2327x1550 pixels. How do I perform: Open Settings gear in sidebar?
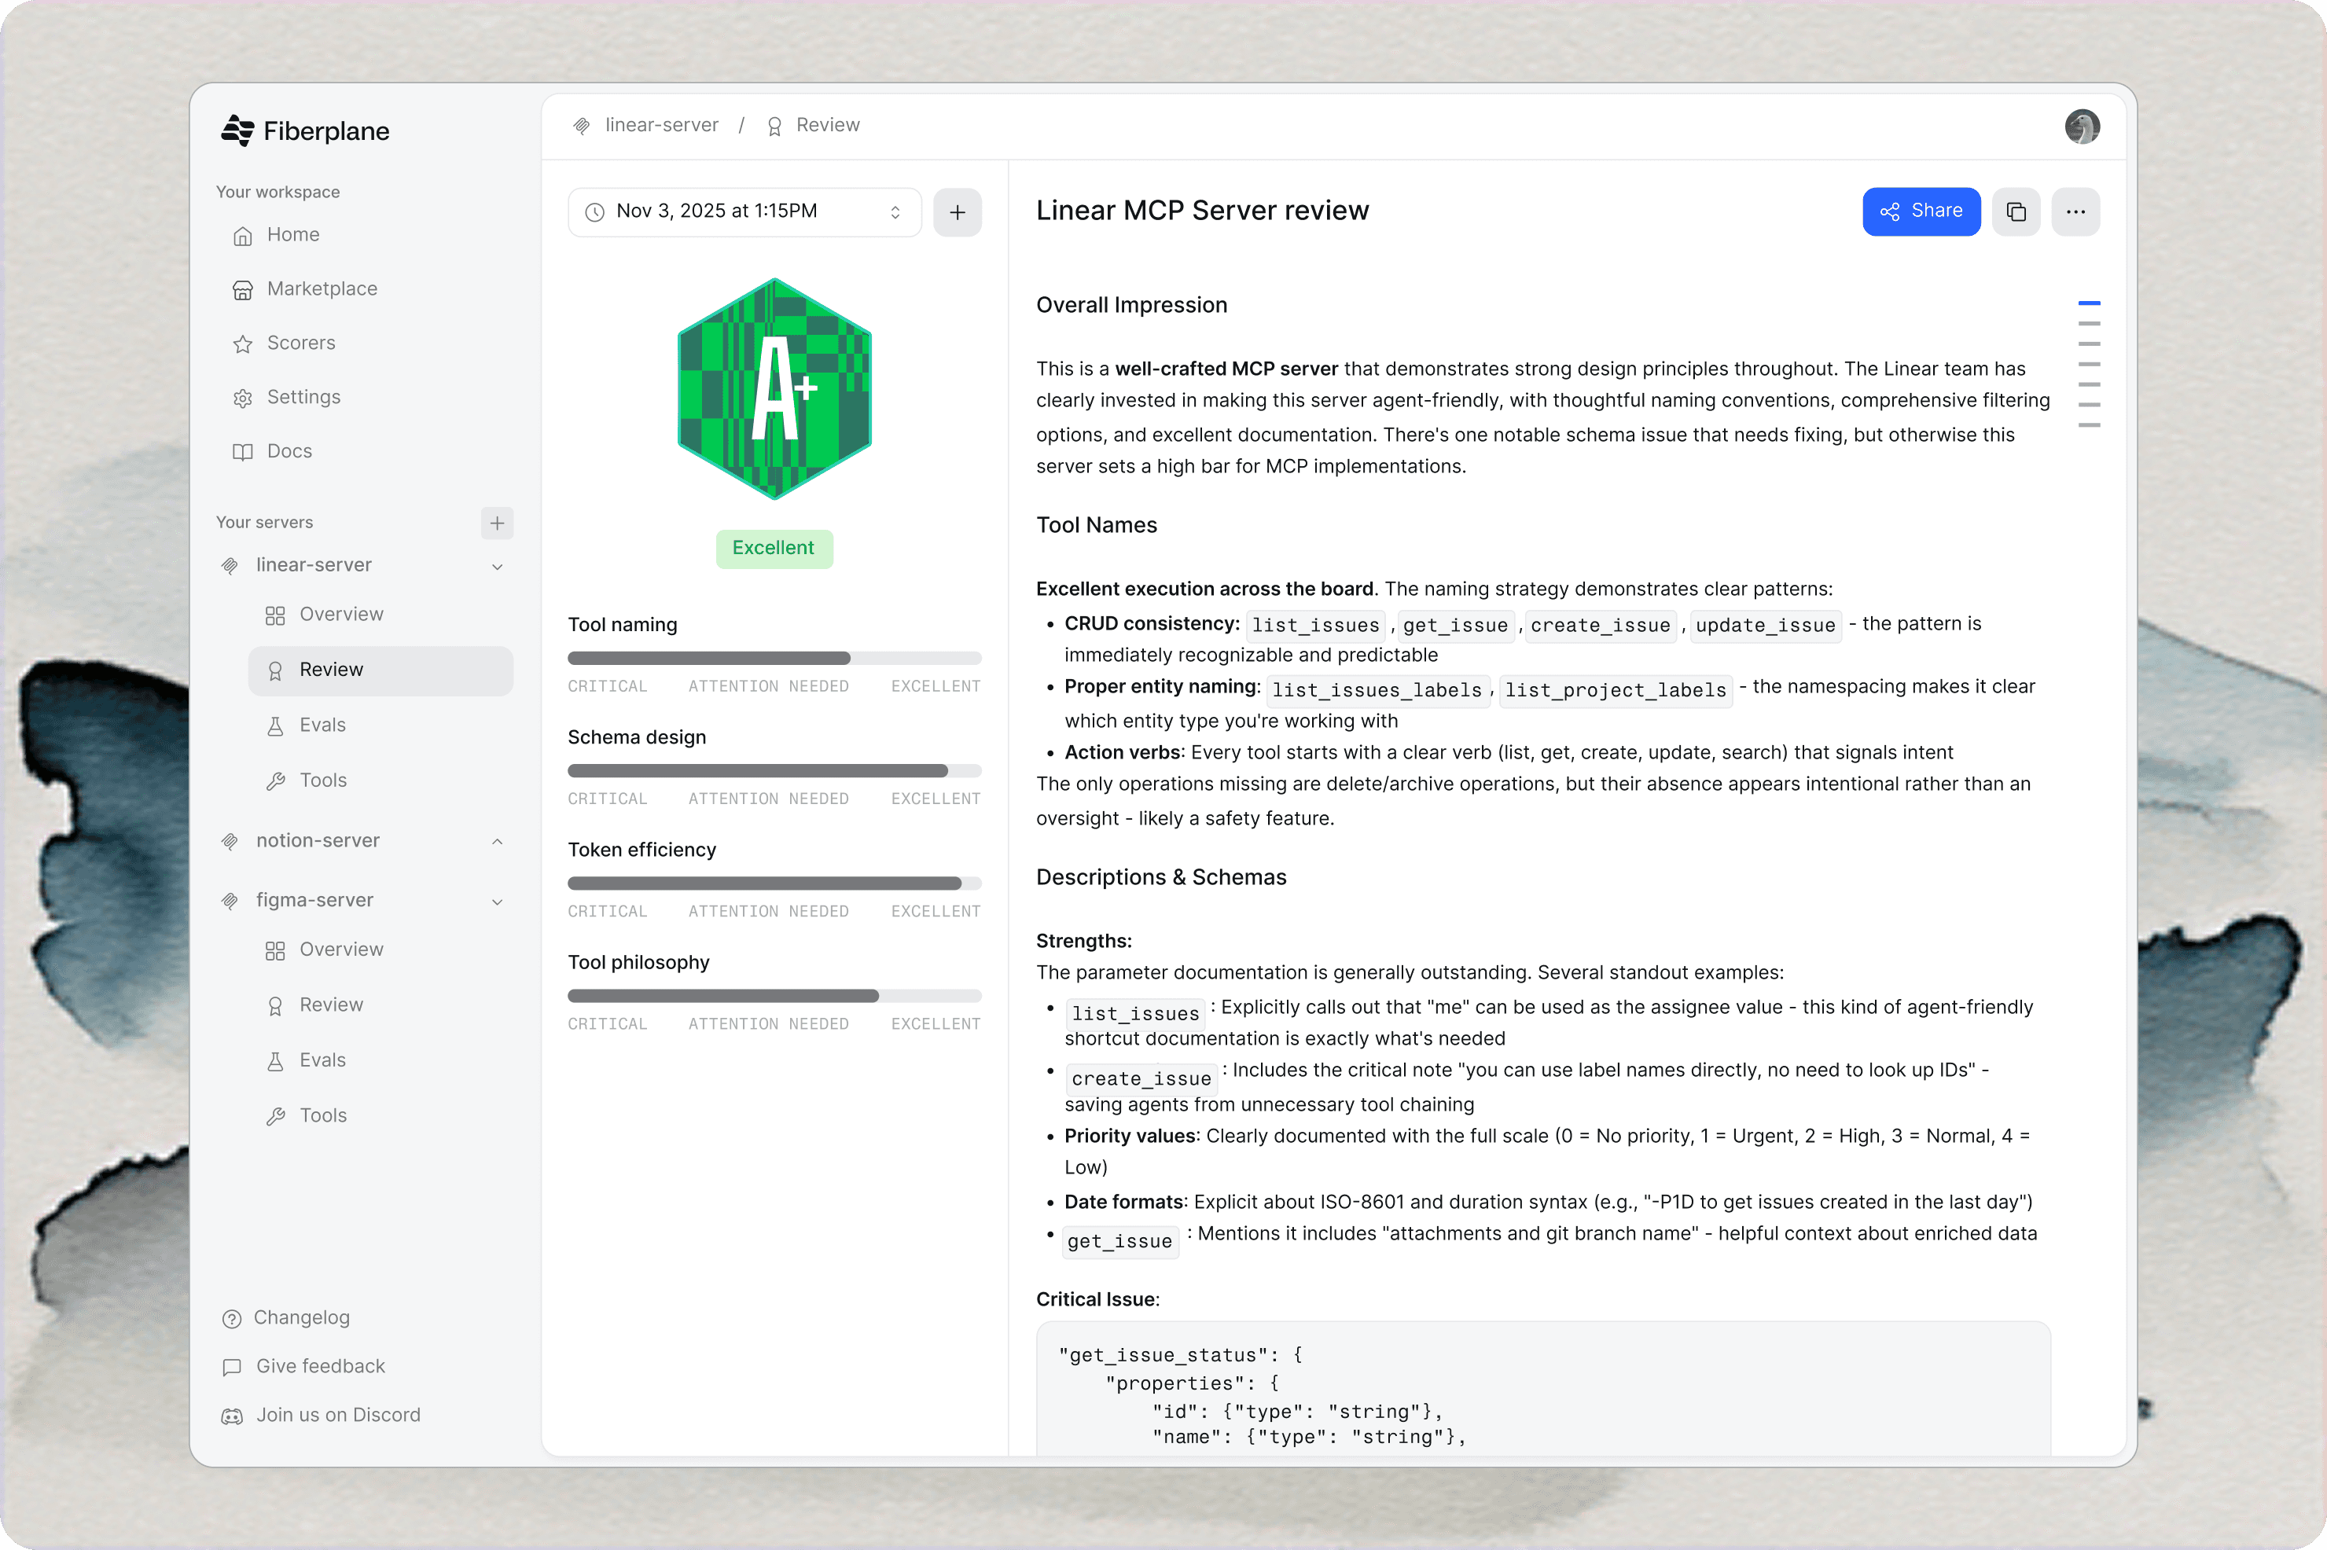click(x=303, y=396)
